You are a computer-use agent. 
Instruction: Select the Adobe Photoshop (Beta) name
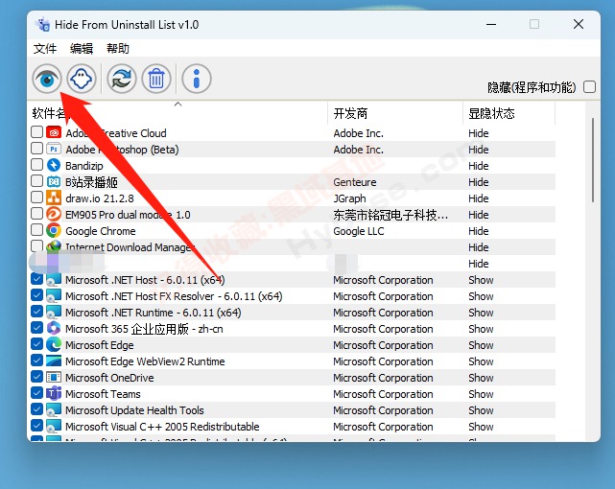122,150
